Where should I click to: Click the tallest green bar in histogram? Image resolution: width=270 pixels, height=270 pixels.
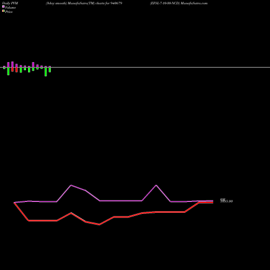coord(46,72)
